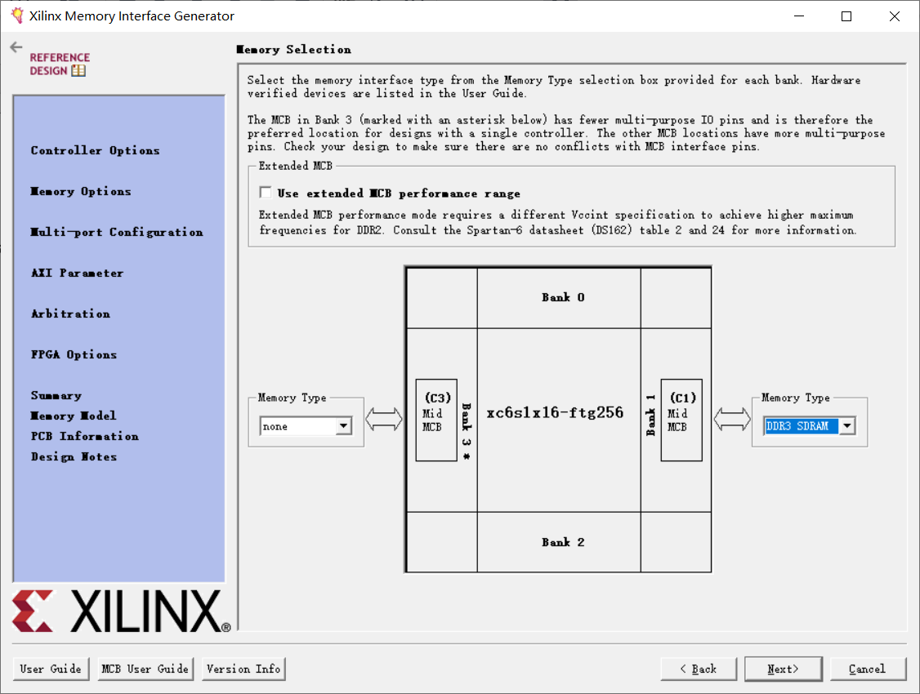Go to previous page with Back button
The image size is (920, 694).
pyautogui.click(x=699, y=669)
